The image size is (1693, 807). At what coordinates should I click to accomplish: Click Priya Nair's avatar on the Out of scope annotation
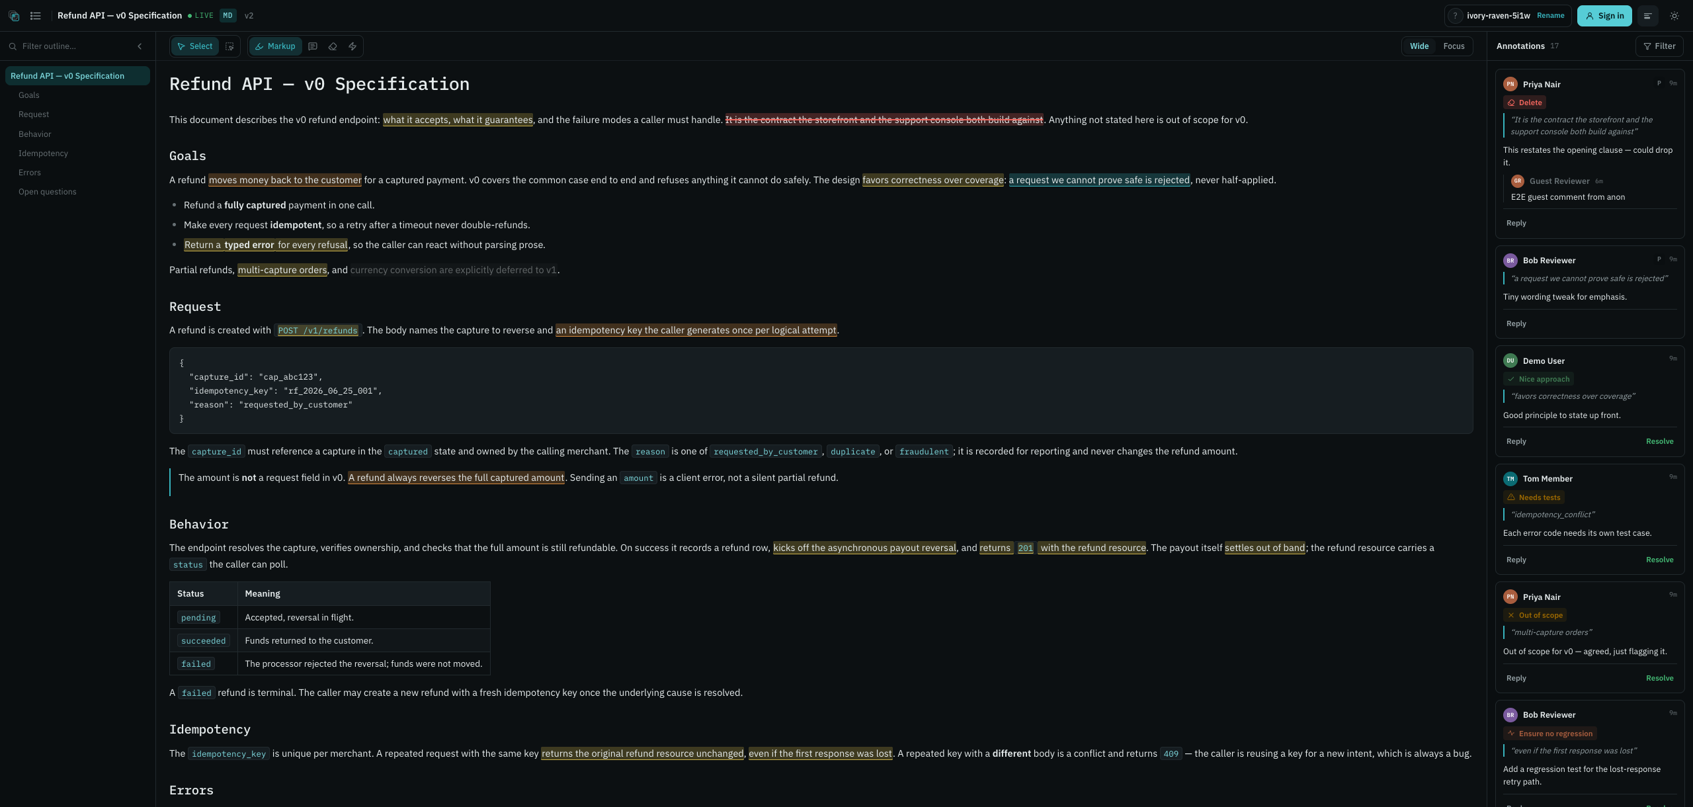[x=1510, y=597]
